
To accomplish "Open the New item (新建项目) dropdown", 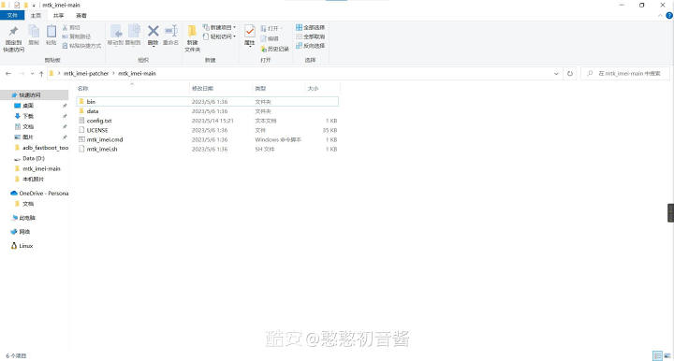I will 219,27.
